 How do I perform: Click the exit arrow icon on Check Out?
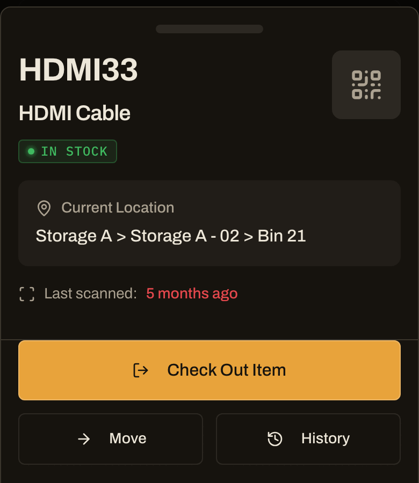(x=141, y=370)
